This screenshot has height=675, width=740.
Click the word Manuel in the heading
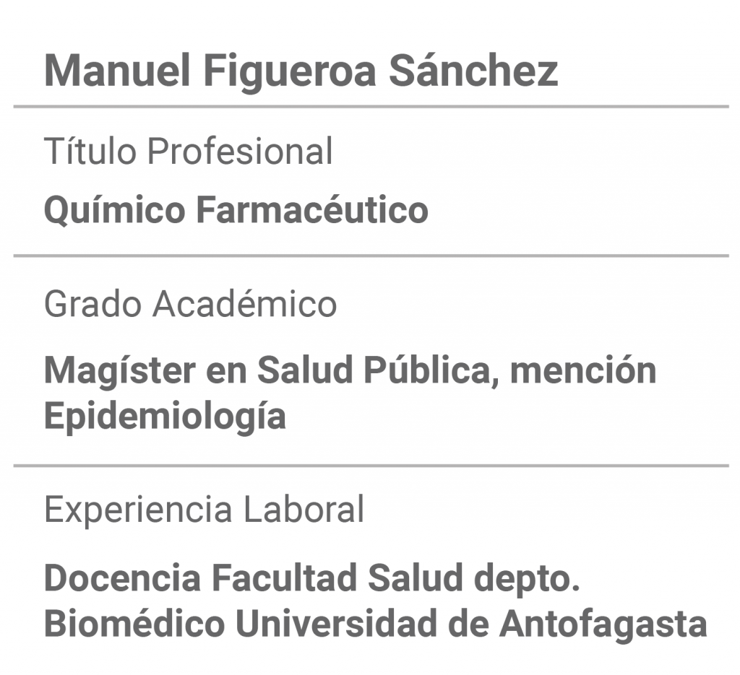click(117, 71)
